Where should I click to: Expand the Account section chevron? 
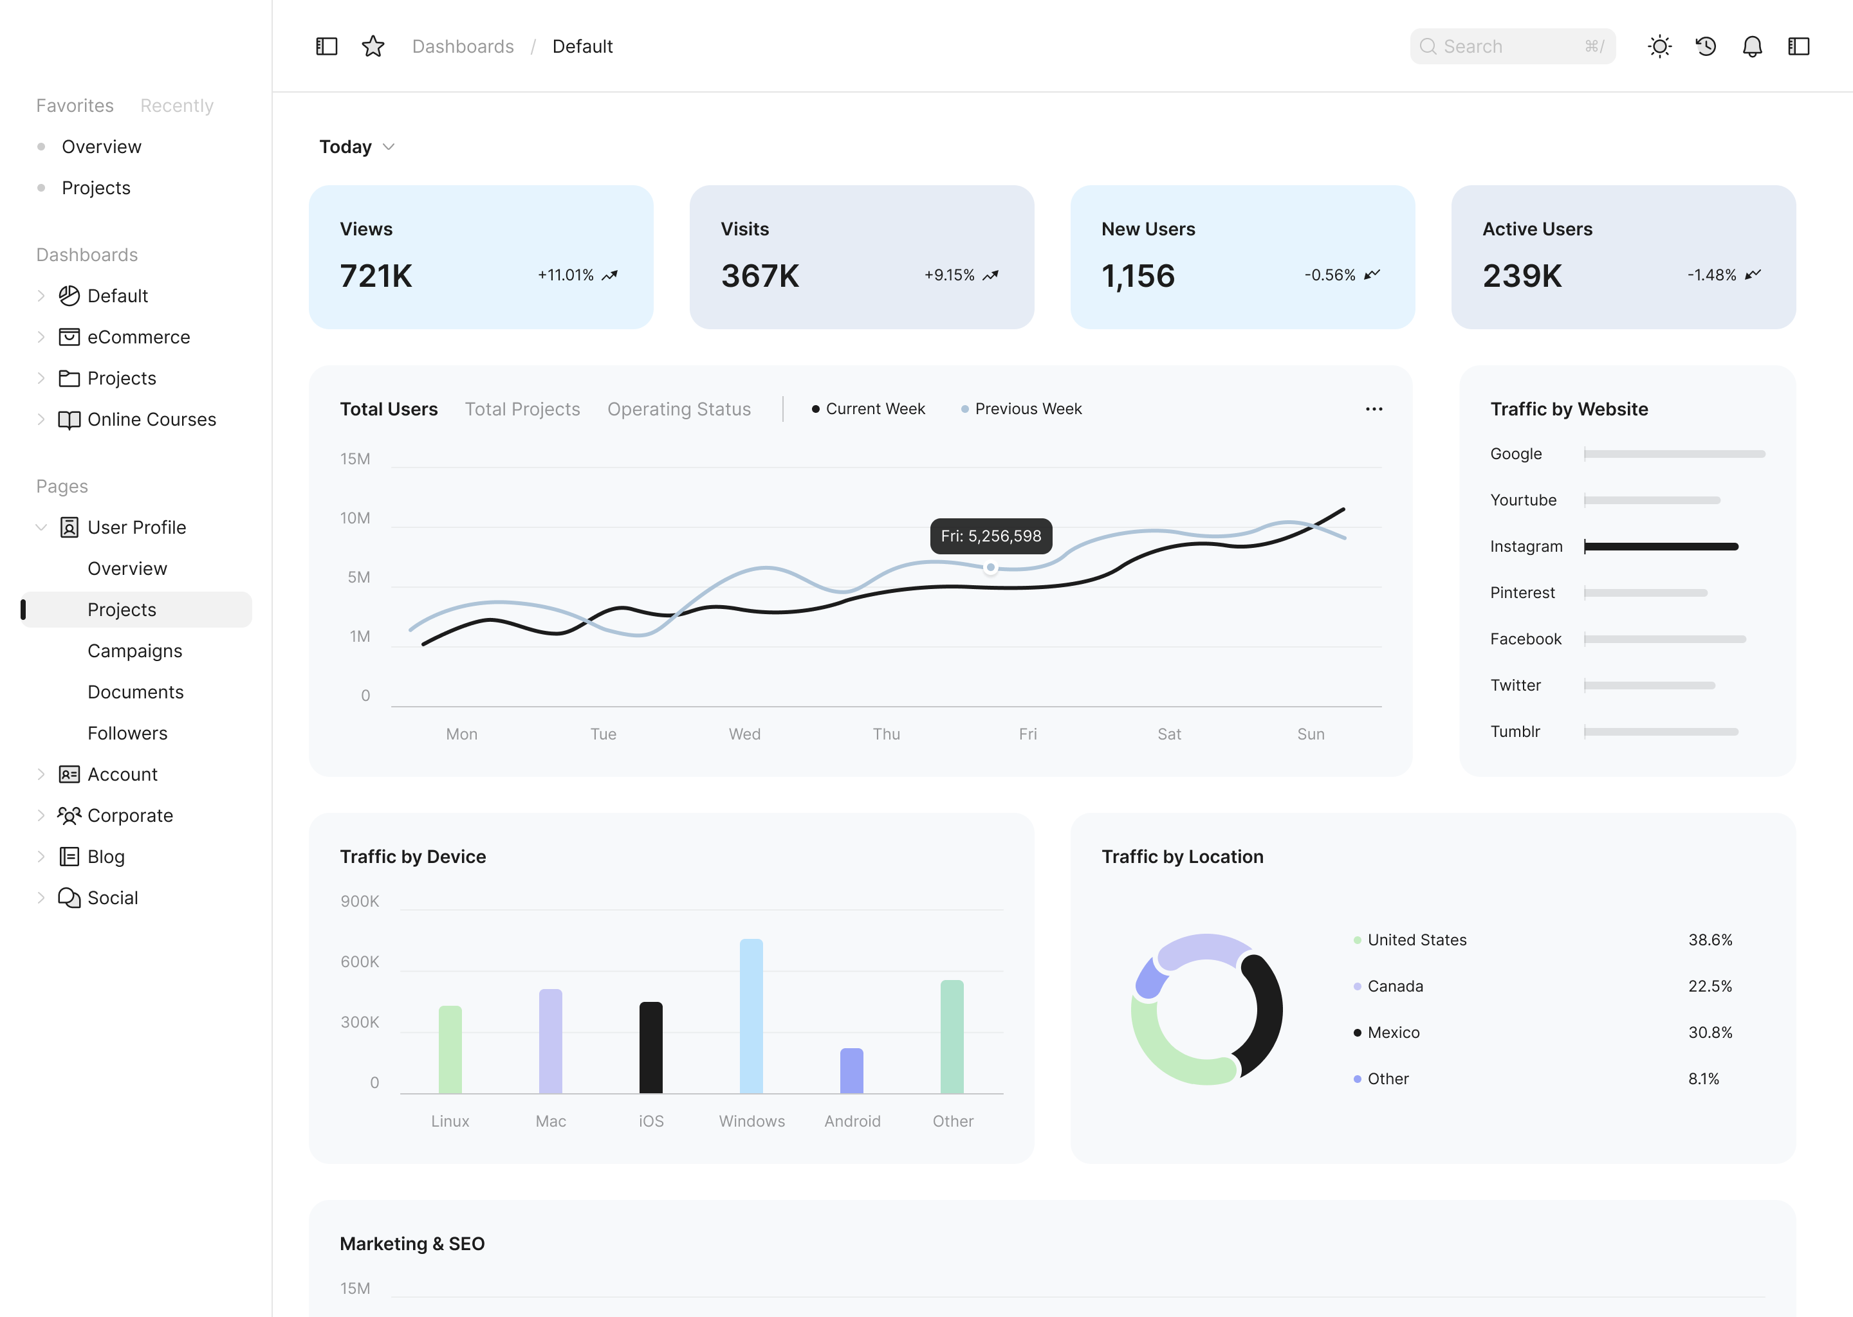[x=41, y=774]
